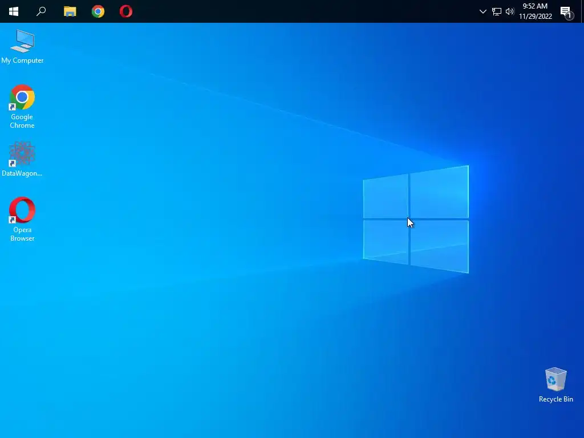Launch Chrome from the taskbar
The image size is (584, 438).
coord(98,11)
